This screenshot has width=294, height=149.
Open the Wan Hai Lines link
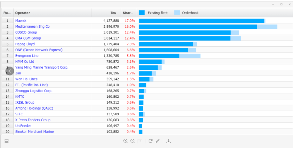[x=26, y=79]
